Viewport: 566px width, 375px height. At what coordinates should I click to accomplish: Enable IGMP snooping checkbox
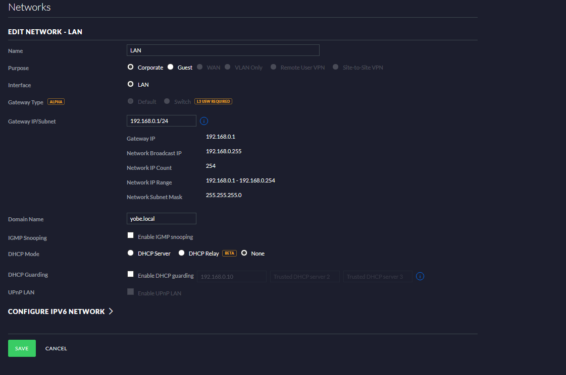pos(131,236)
